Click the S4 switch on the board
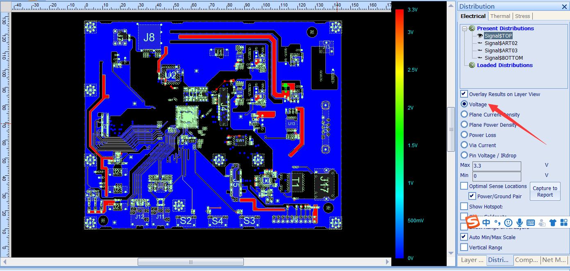570x271 pixels. (217, 221)
